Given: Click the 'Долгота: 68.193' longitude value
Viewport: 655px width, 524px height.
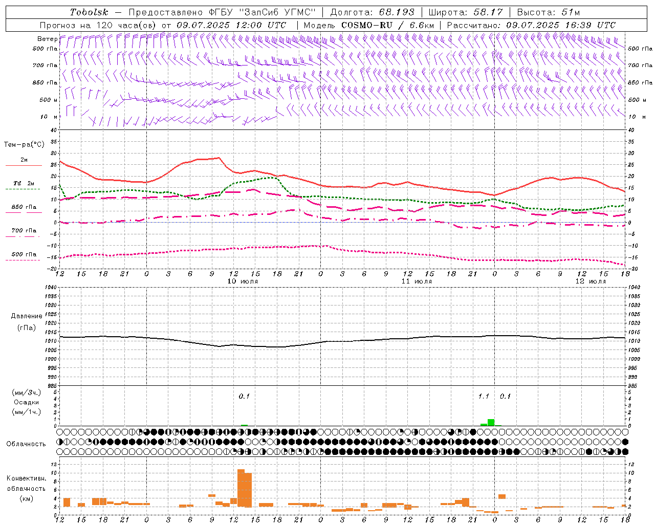Looking at the screenshot, I should [372, 12].
